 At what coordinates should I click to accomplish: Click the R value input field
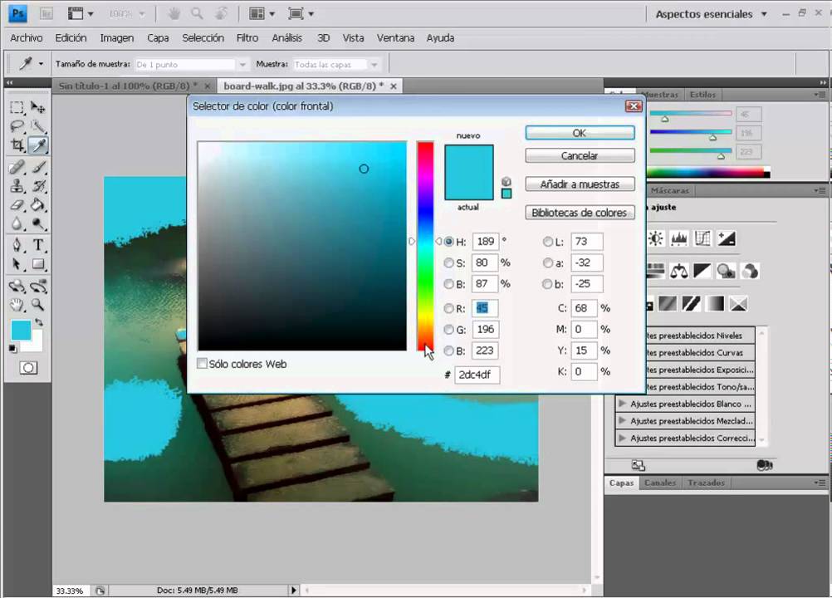coord(484,308)
